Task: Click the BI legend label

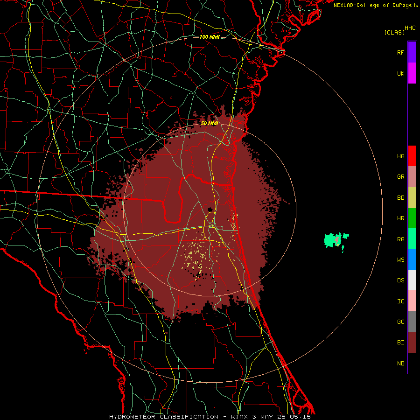Action: 400,343
